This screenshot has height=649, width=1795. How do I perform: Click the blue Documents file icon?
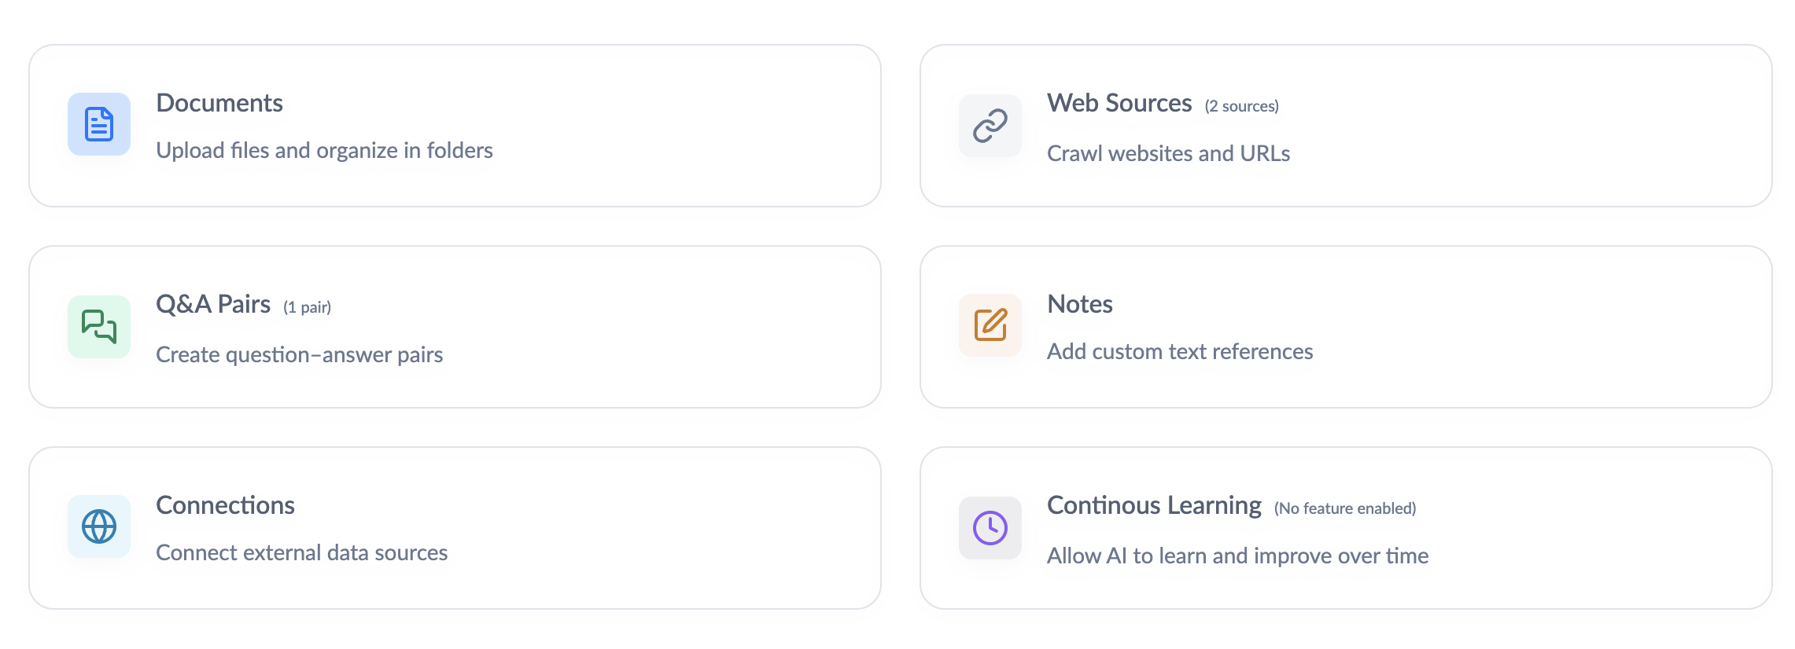pyautogui.click(x=99, y=124)
